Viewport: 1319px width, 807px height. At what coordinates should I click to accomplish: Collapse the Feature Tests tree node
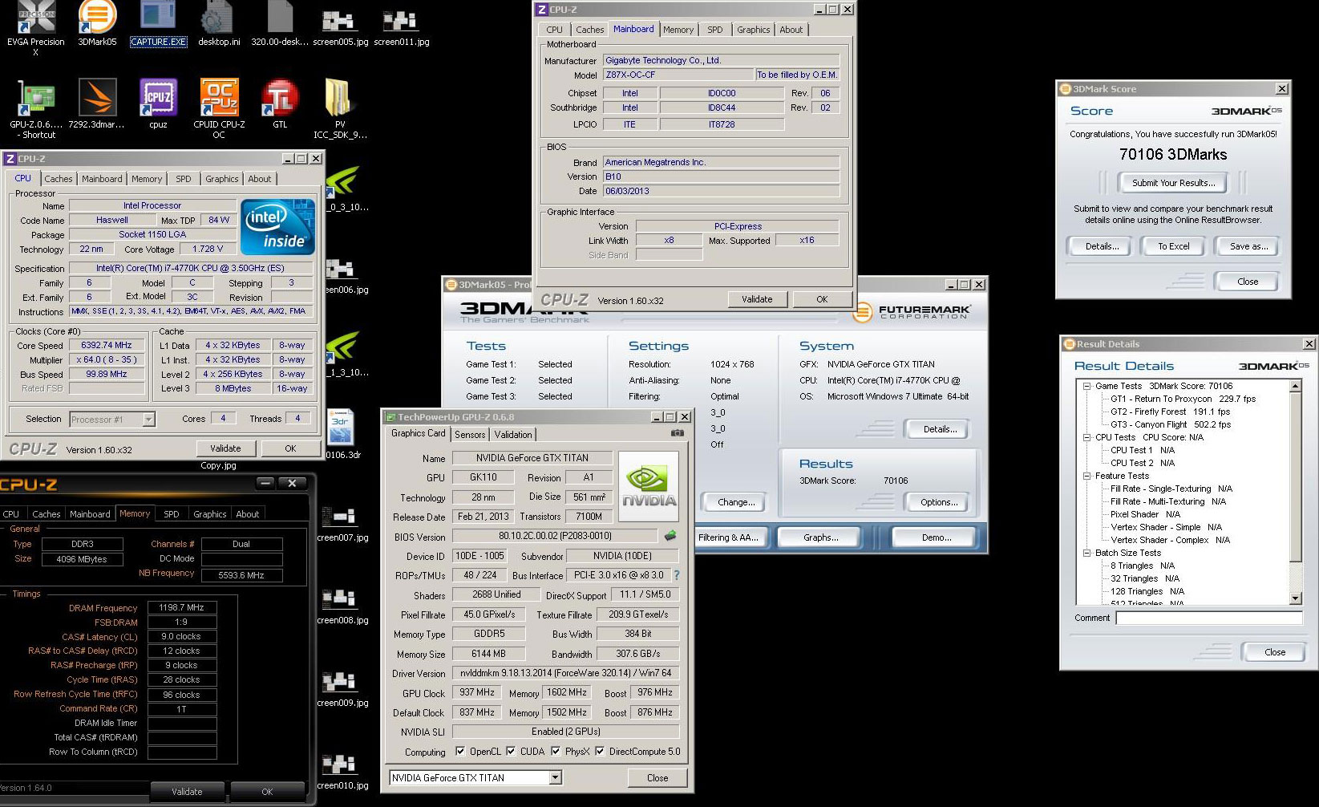[x=1087, y=476]
